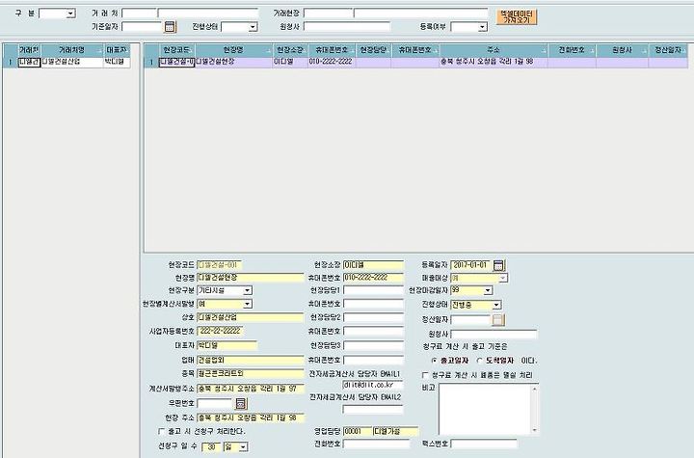Focus the 거래처 code input field
The height and width of the screenshot is (458, 694).
tap(140, 13)
